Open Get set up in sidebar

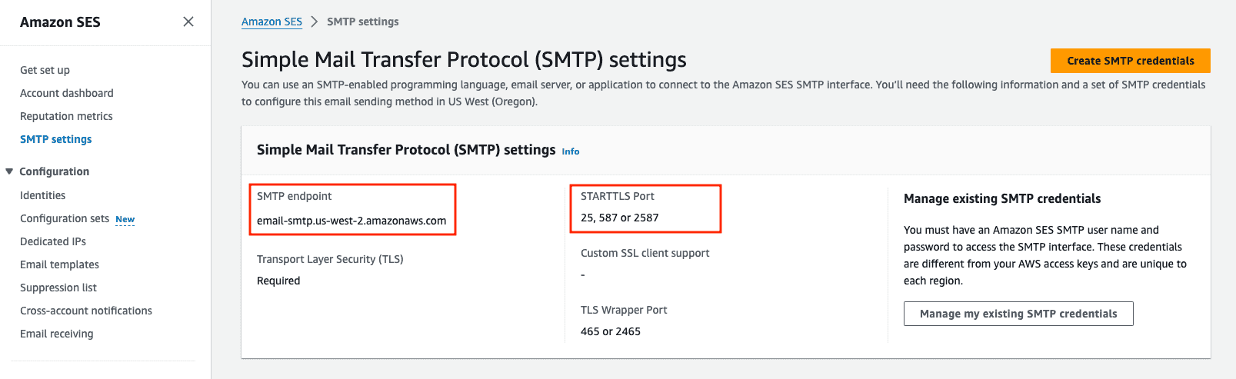(45, 70)
